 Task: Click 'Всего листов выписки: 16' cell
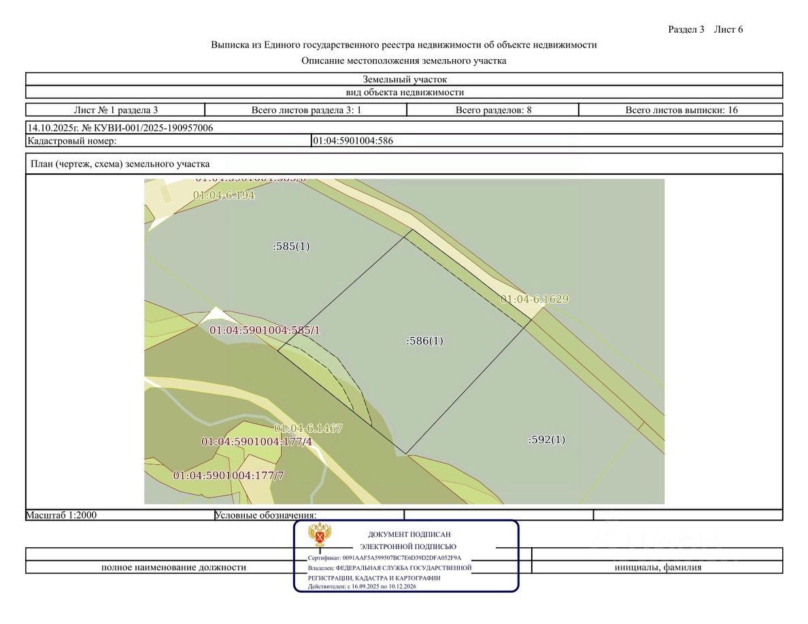681,109
